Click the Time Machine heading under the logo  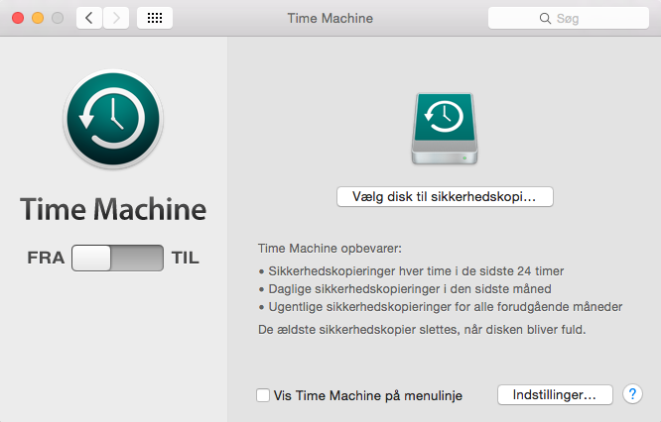(x=113, y=209)
